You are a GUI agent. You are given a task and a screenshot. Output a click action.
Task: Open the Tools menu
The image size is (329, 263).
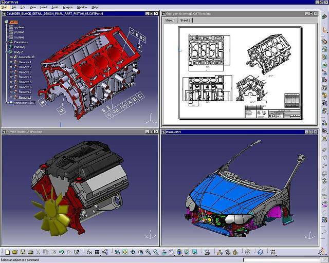pos(54,7)
